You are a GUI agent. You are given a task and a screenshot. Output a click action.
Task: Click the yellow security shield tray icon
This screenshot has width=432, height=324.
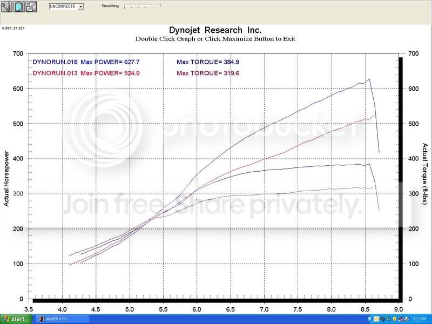(x=395, y=319)
